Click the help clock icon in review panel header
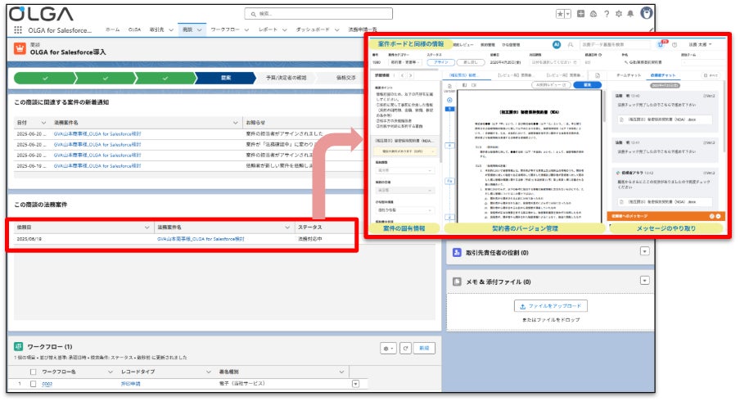 pyautogui.click(x=675, y=44)
